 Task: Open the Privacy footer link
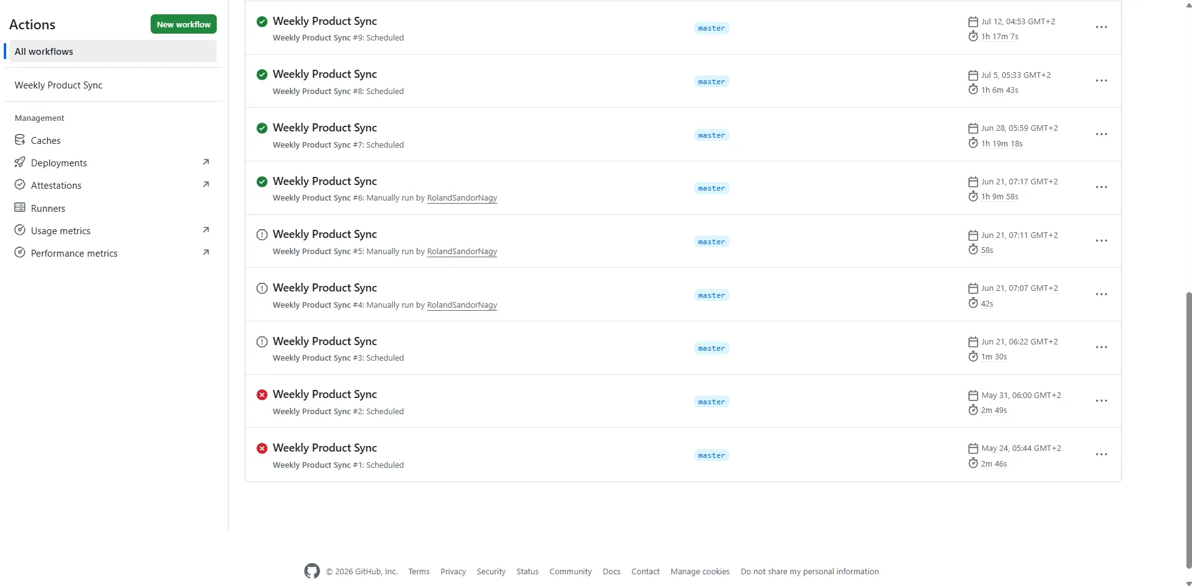pyautogui.click(x=453, y=572)
